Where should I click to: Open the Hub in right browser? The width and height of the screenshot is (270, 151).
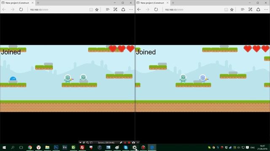click(x=243, y=10)
